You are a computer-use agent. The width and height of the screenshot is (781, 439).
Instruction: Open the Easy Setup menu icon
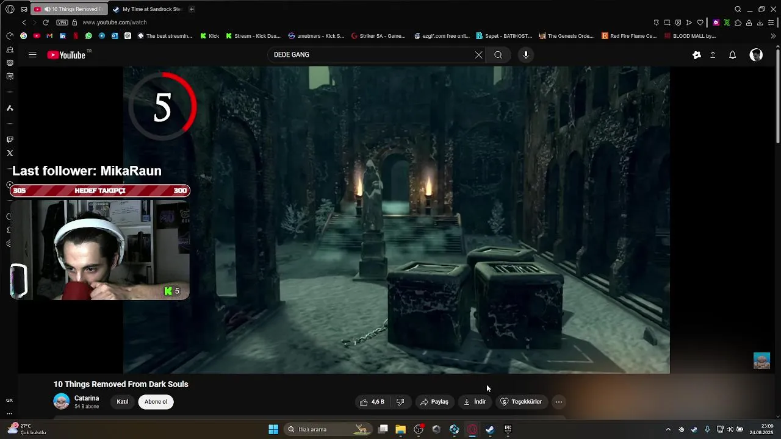pos(771,23)
